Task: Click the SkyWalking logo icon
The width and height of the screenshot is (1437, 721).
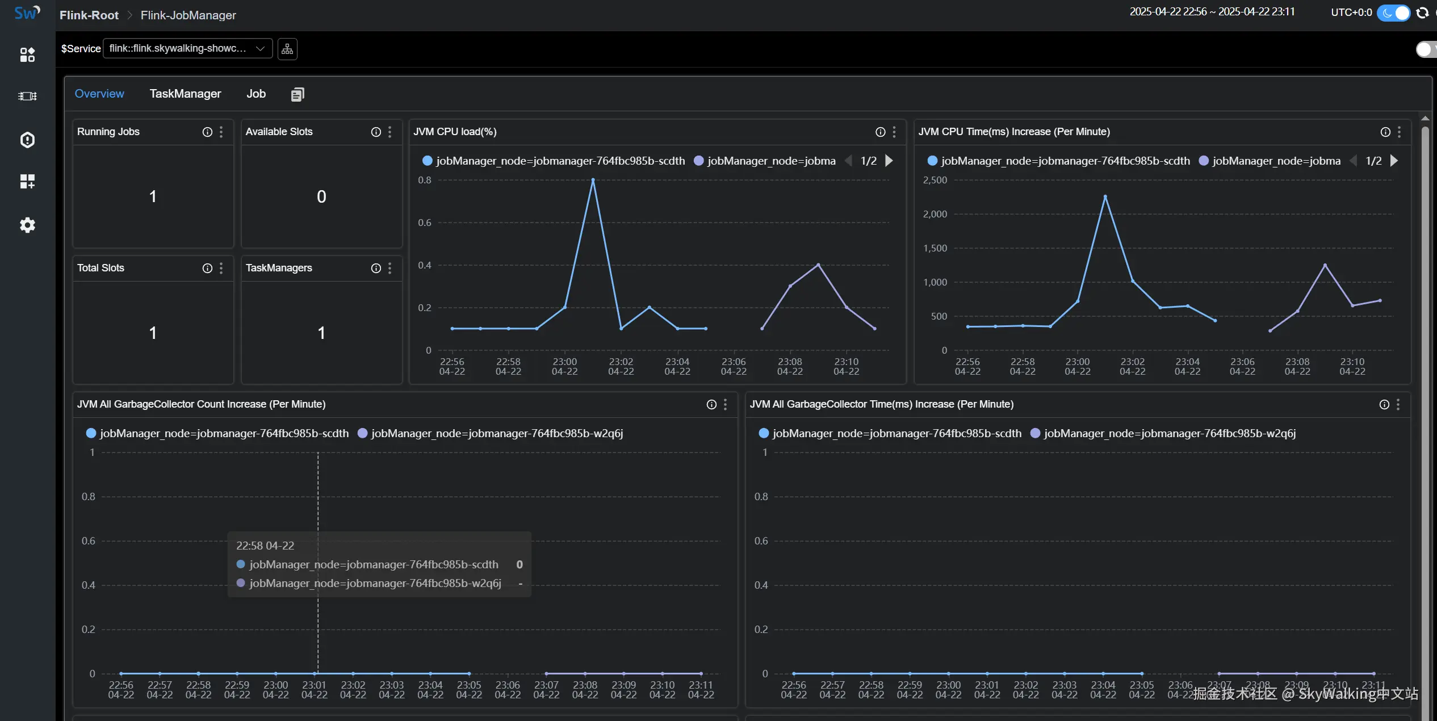Action: point(27,13)
